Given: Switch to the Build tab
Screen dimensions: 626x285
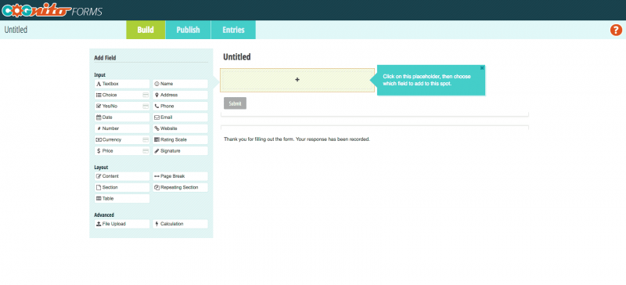Looking at the screenshot, I should tap(146, 30).
